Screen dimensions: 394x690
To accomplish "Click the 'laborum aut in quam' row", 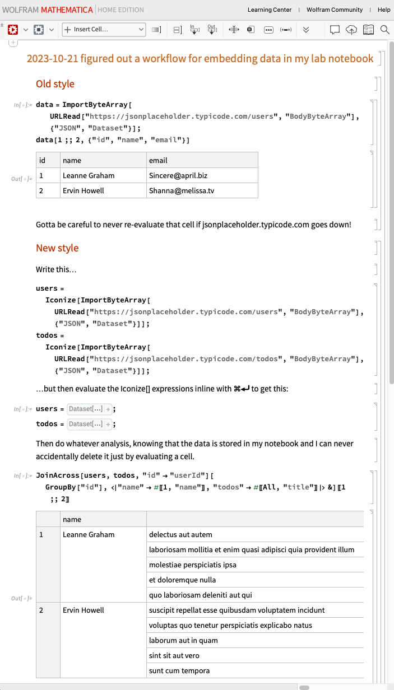I will (x=255, y=640).
